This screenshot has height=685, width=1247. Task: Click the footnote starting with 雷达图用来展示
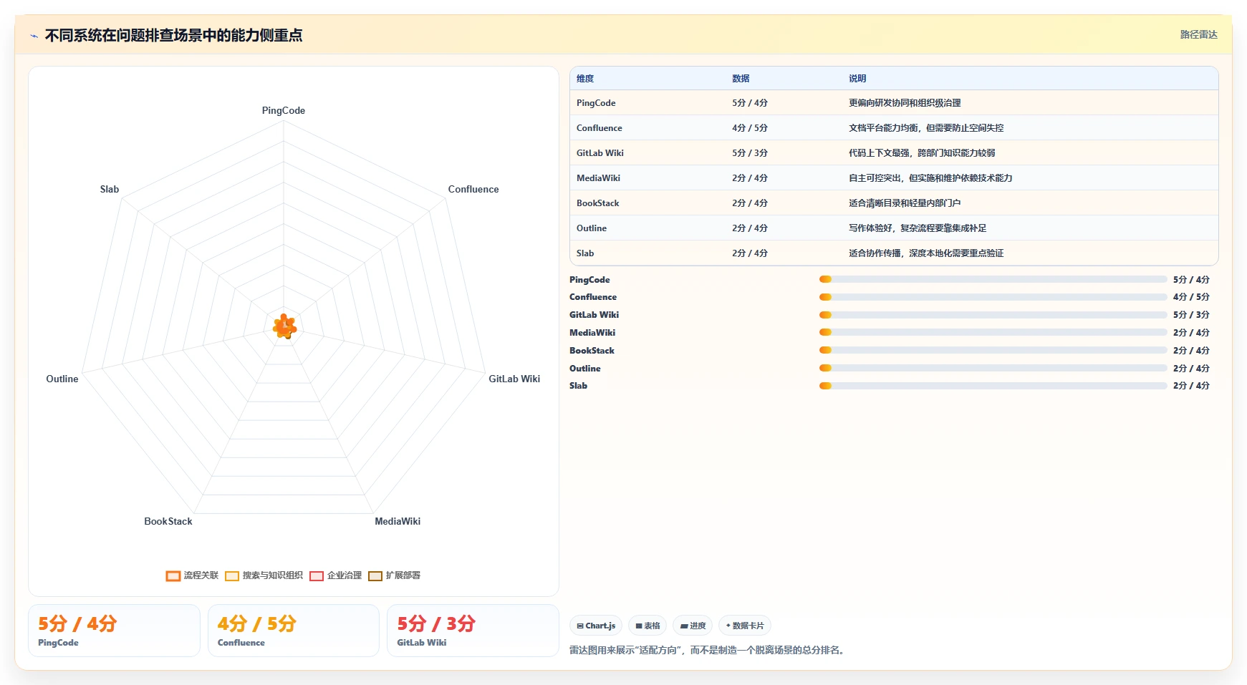pos(708,651)
